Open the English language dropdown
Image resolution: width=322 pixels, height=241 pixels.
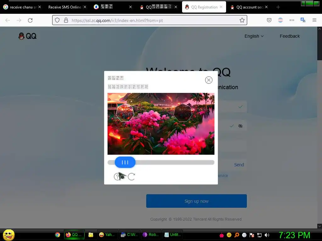click(254, 36)
